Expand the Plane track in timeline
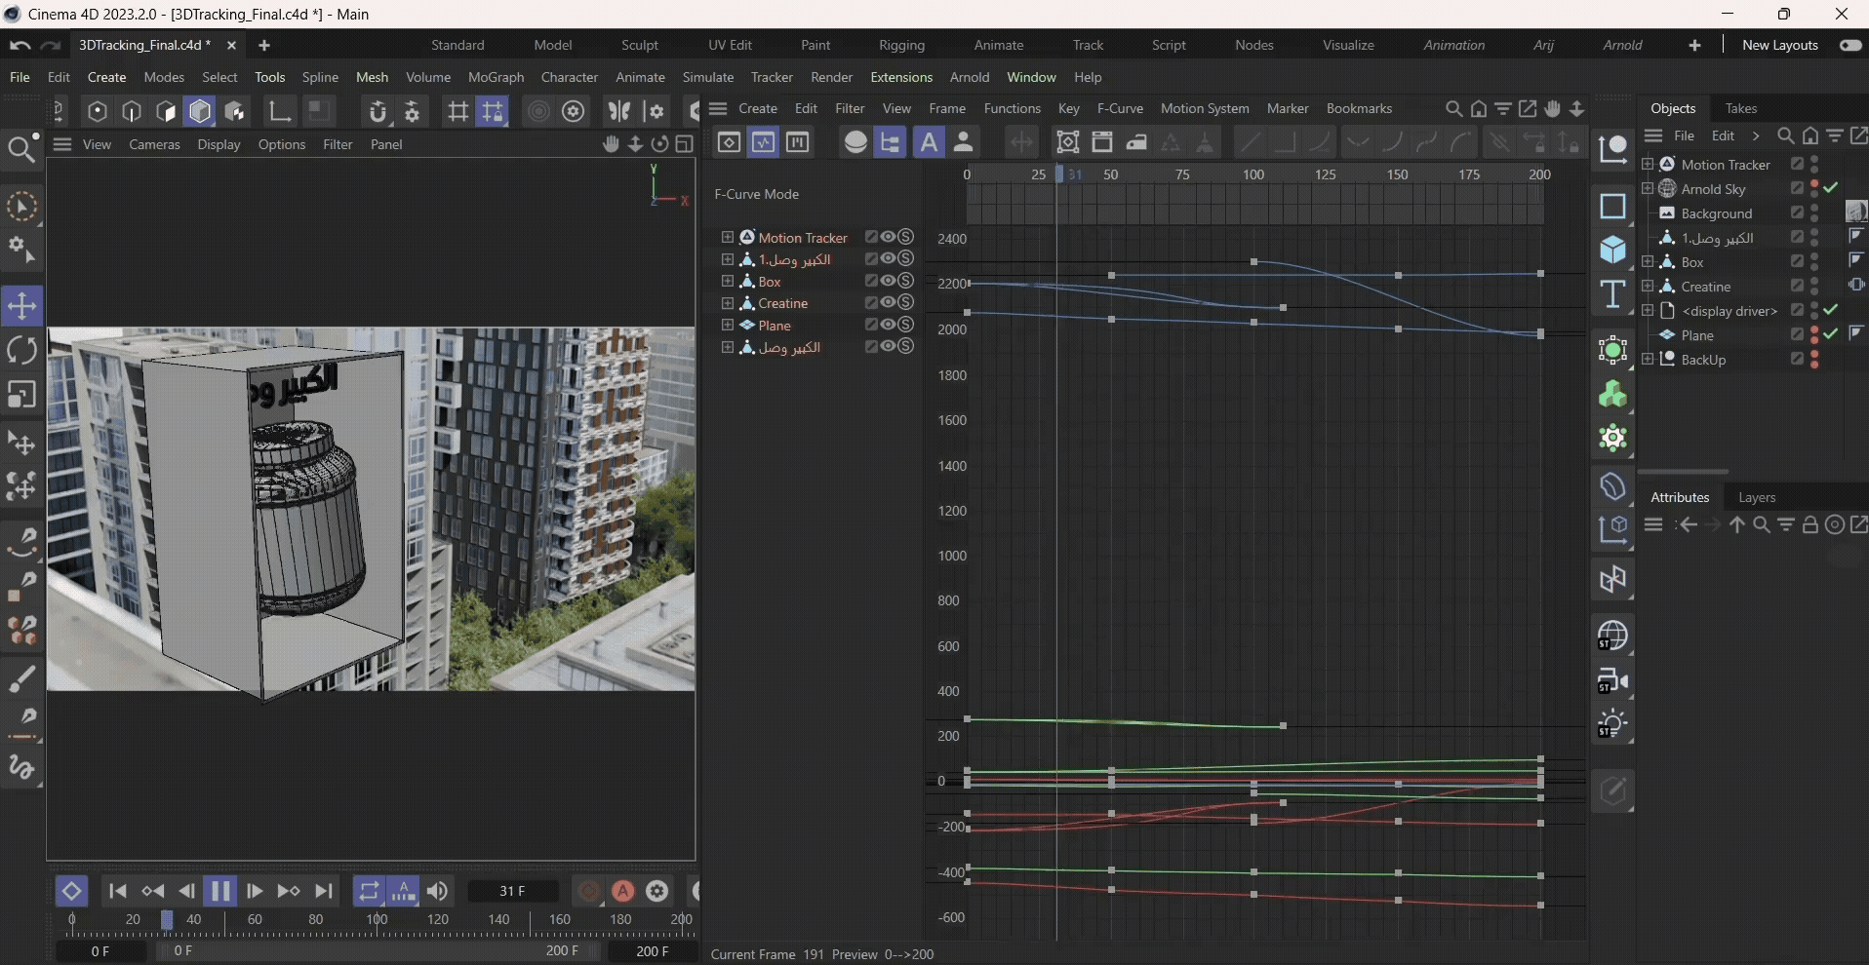Image resolution: width=1869 pixels, height=965 pixels. pyautogui.click(x=727, y=325)
